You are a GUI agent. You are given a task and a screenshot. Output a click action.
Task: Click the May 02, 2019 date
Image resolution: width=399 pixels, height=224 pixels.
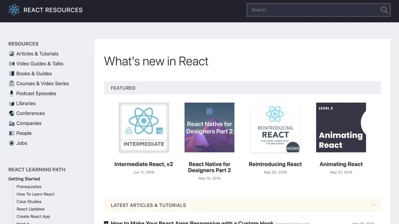point(275,172)
